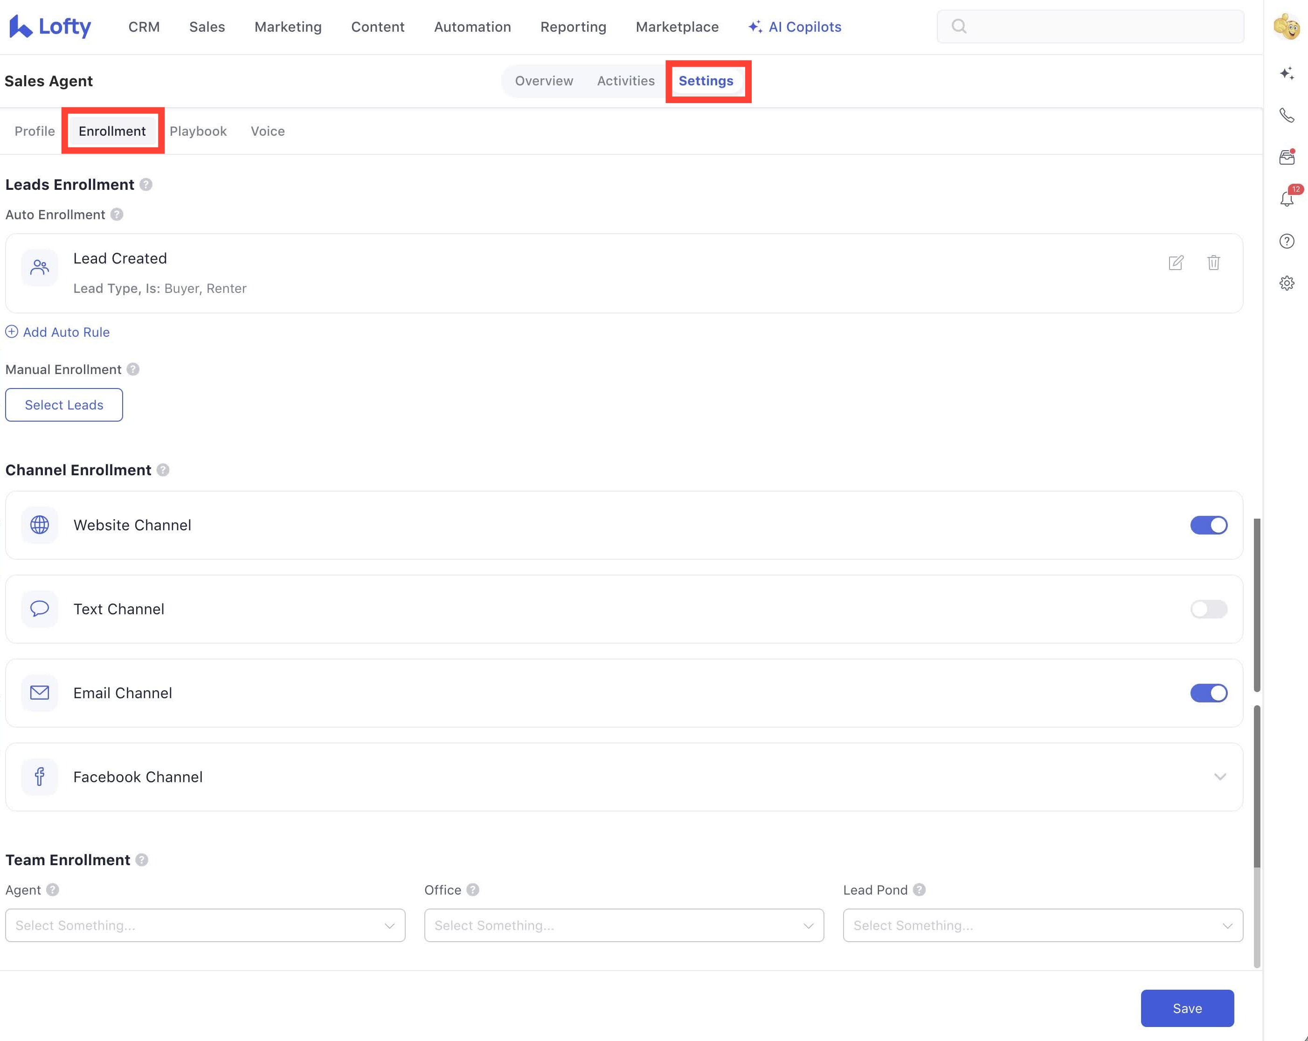This screenshot has width=1308, height=1041.
Task: Open the settings gear in the sidebar
Action: pos(1287,283)
